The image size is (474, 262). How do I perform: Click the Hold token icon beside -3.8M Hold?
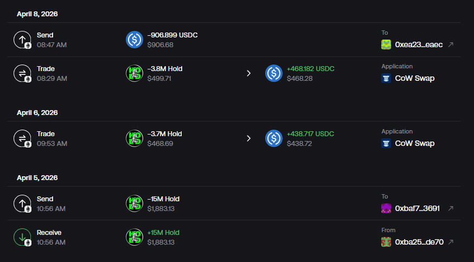click(134, 73)
